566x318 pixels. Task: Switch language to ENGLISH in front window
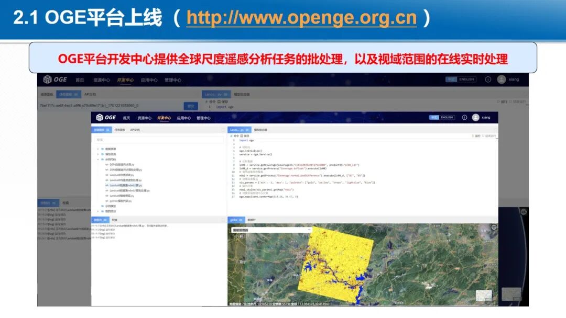447,117
